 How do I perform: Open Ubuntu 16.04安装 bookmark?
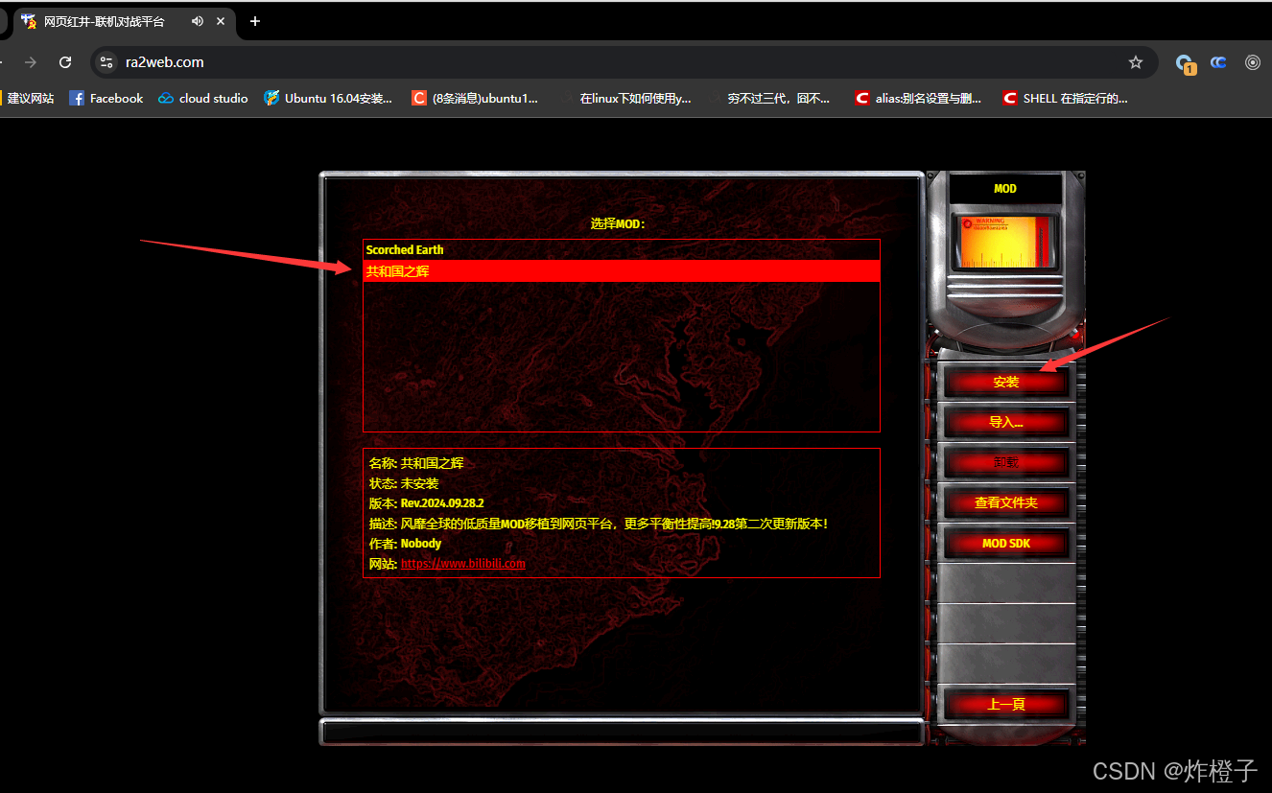point(328,98)
